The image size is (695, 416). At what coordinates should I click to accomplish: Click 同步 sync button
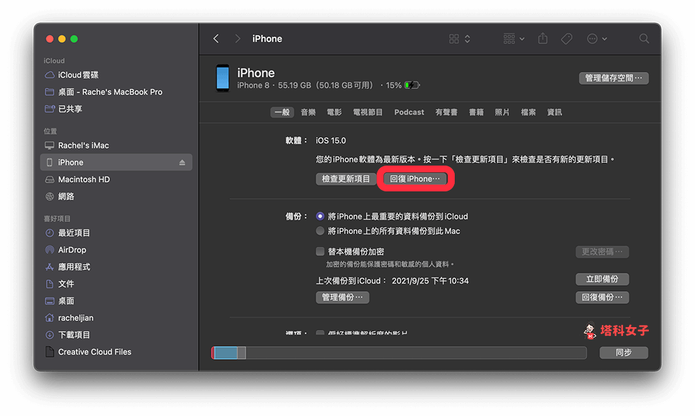click(x=624, y=353)
